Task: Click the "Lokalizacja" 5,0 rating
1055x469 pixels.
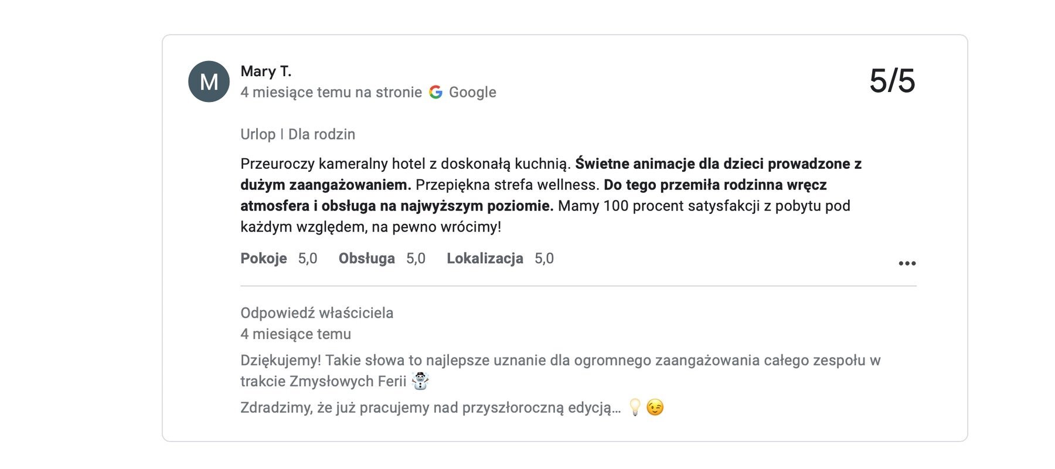Action: pos(499,259)
